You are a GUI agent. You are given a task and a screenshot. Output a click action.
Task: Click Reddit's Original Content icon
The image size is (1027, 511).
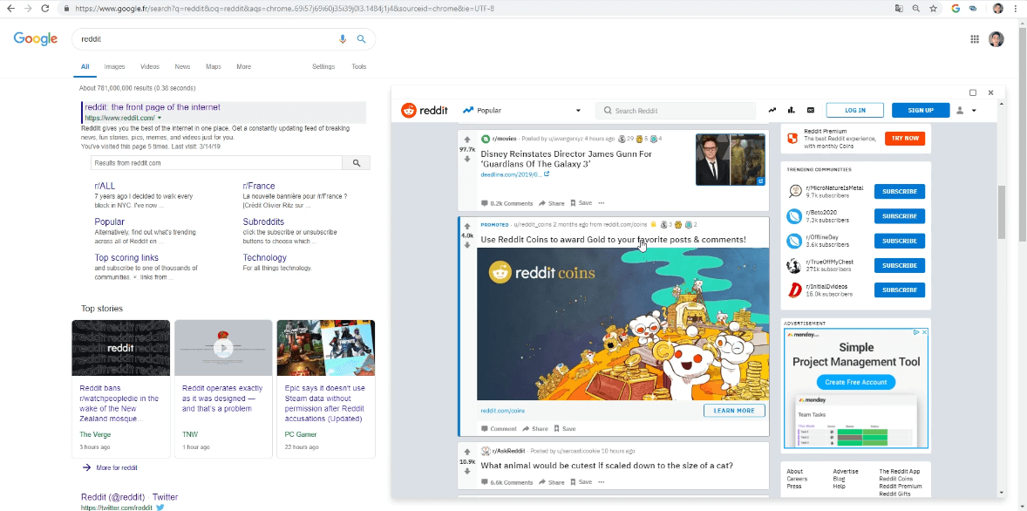pos(810,111)
